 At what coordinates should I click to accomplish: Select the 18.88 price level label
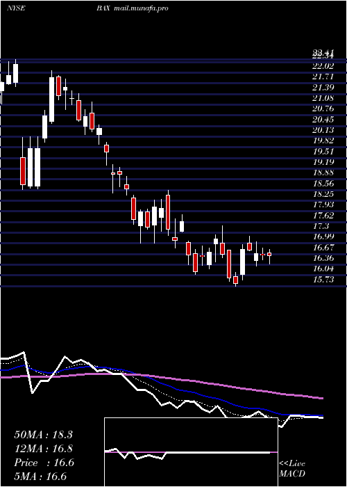click(x=323, y=173)
